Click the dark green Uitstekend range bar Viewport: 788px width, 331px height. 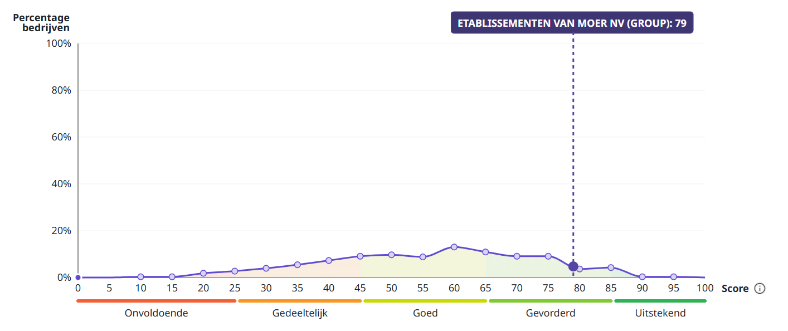(x=660, y=301)
